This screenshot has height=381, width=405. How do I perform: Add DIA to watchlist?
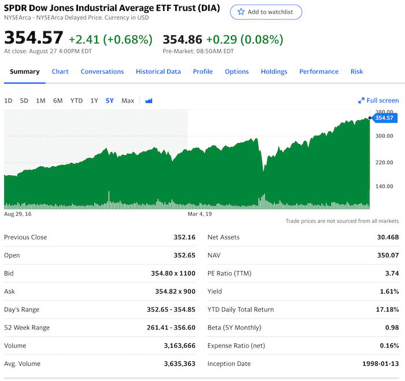tap(266, 12)
